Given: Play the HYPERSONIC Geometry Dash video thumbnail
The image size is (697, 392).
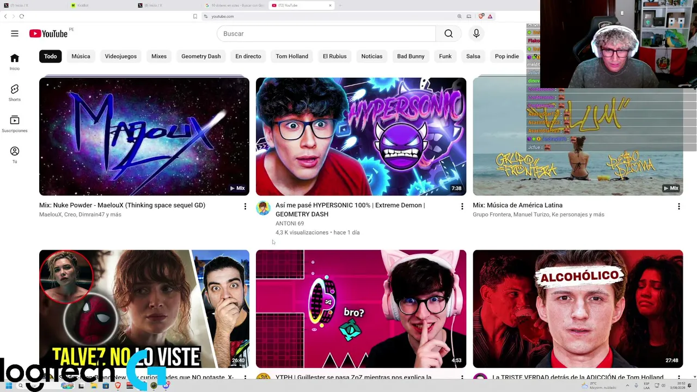Looking at the screenshot, I should (x=361, y=137).
